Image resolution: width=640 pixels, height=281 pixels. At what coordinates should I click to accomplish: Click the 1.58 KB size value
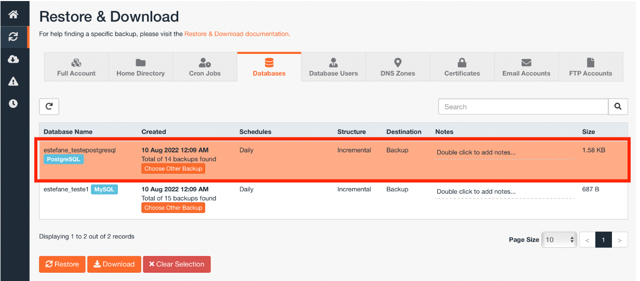[594, 150]
